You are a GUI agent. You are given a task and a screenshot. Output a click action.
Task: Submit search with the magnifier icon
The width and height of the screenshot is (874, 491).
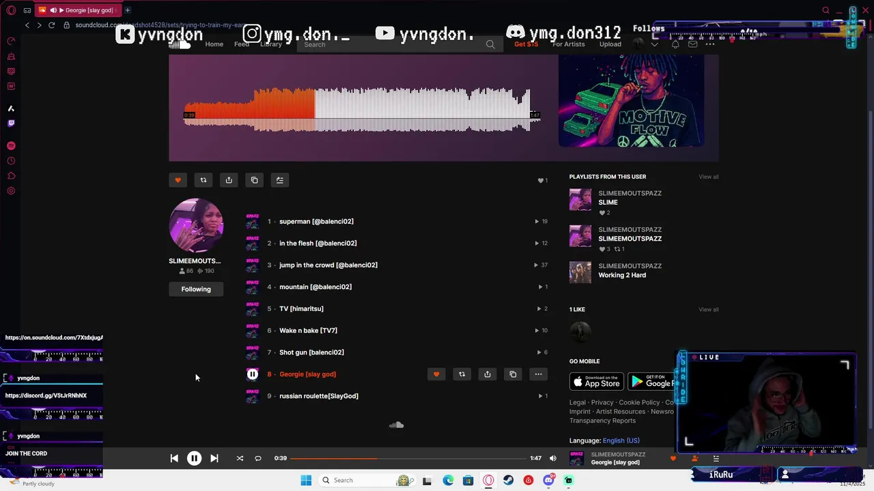[490, 44]
